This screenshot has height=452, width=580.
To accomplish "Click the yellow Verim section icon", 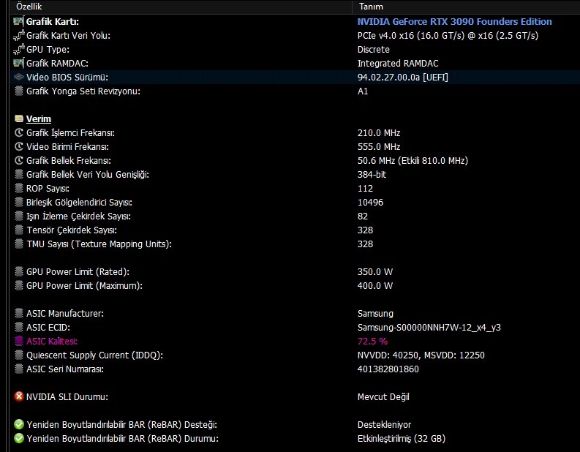I will pyautogui.click(x=18, y=118).
